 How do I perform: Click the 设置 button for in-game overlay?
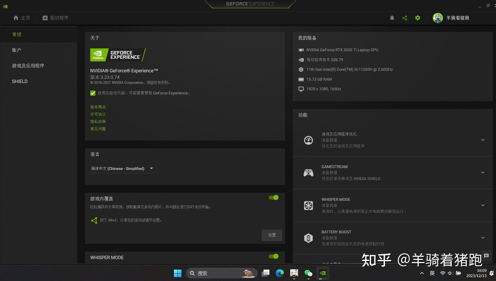click(272, 235)
